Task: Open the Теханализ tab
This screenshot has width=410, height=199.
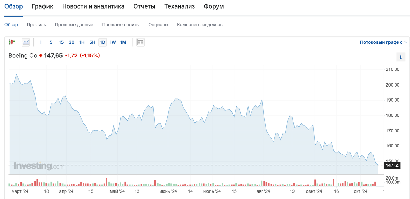Action: point(179,6)
